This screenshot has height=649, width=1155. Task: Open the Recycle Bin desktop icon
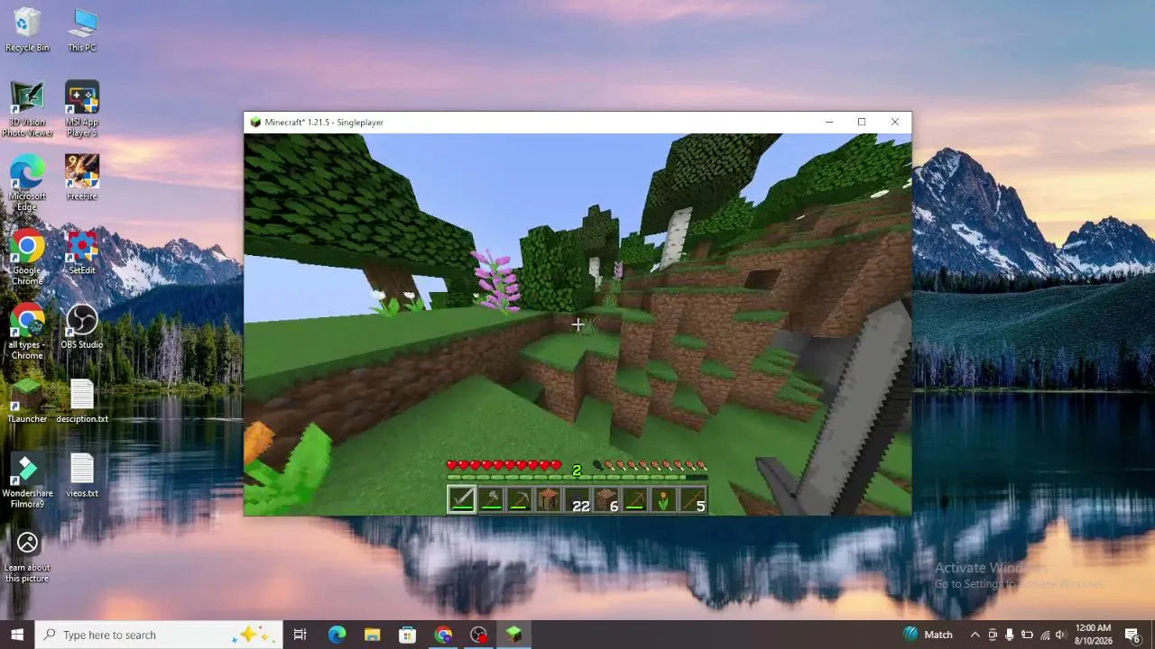27,30
